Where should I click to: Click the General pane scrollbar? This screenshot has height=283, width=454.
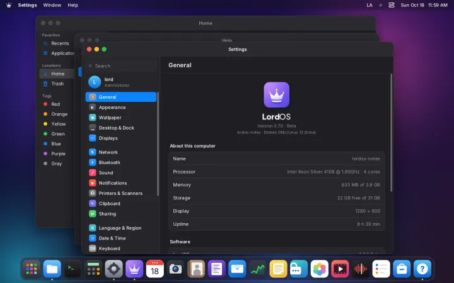click(391, 133)
